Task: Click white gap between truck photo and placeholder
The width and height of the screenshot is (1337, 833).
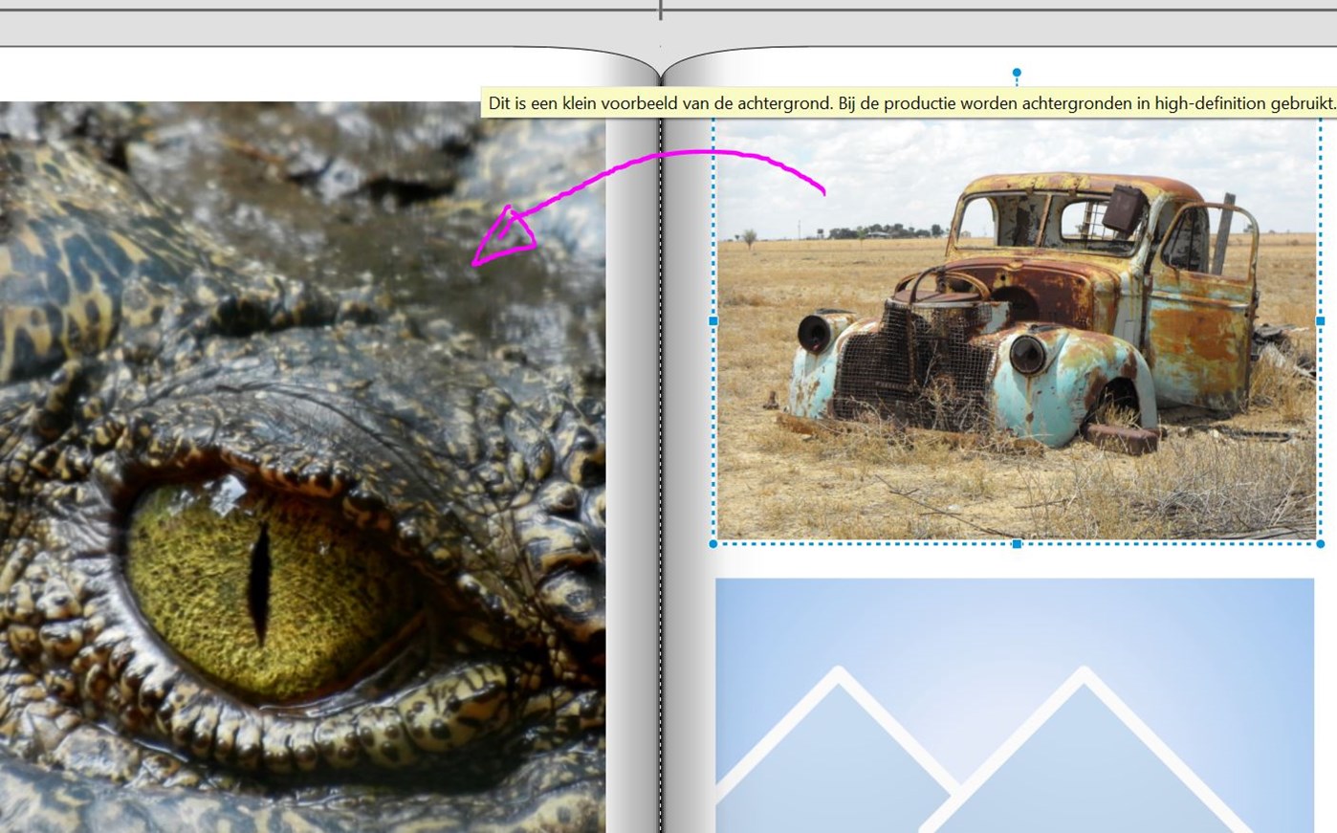Action: [x=1014, y=562]
